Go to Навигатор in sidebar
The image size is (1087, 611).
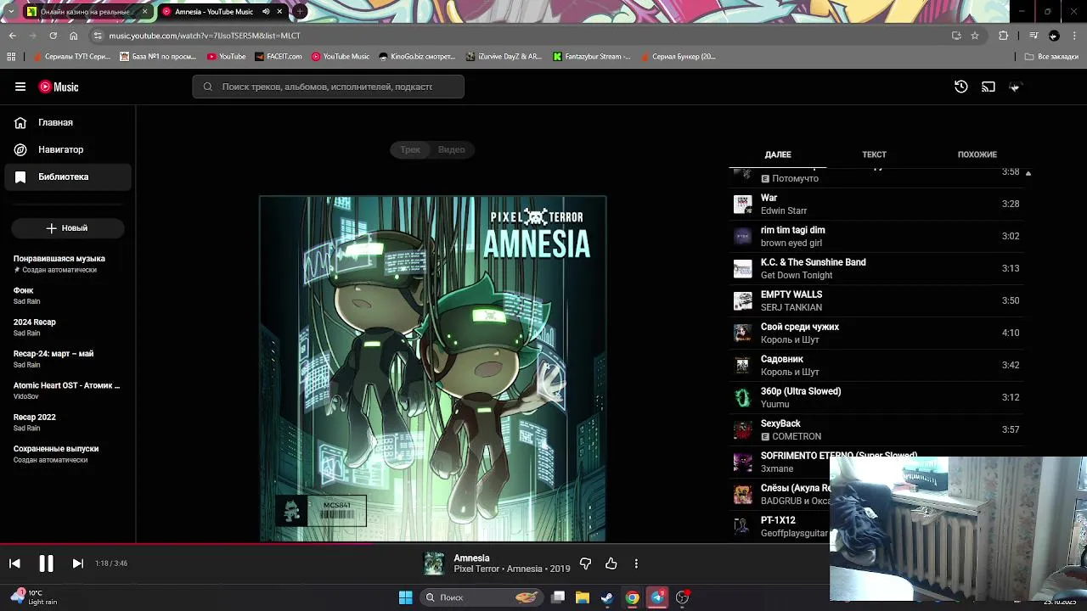[x=68, y=149]
